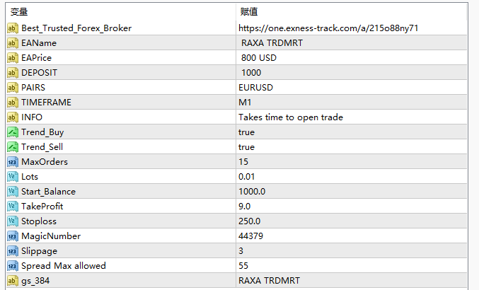This screenshot has width=479, height=290.
Task: Click the boolean icon beside Trend_Sell
Action: (13, 147)
